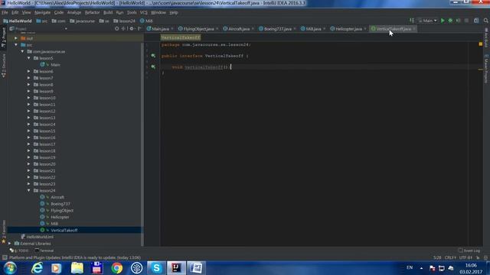Open Search Everywhere magnifier icon
The width and height of the screenshot is (490, 275).
pyautogui.click(x=486, y=21)
